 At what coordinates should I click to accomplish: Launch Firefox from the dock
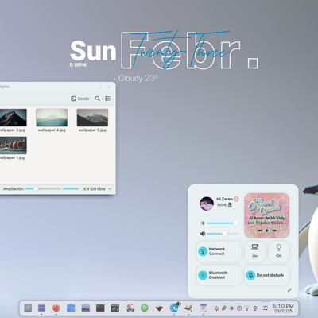(56, 308)
